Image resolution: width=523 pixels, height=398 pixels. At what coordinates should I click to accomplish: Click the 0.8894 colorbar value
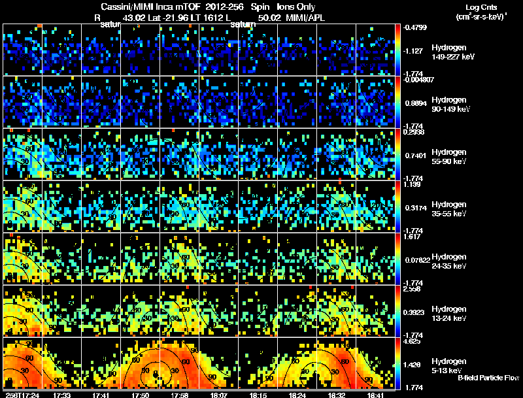tap(416, 103)
